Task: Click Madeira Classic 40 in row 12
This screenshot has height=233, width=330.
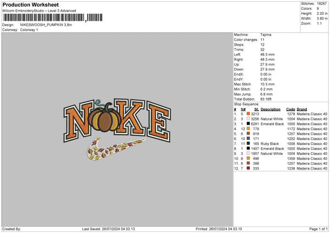Action: point(312,169)
